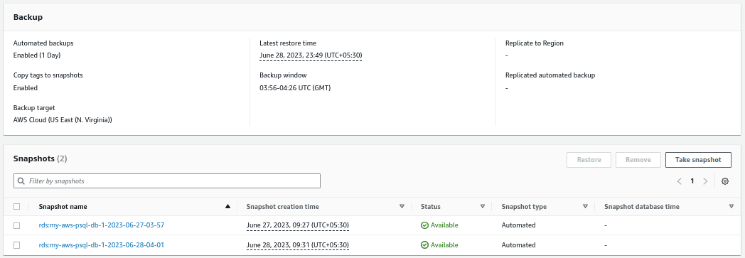
Task: Sort by Snapshot database time arrow
Action: pos(731,206)
